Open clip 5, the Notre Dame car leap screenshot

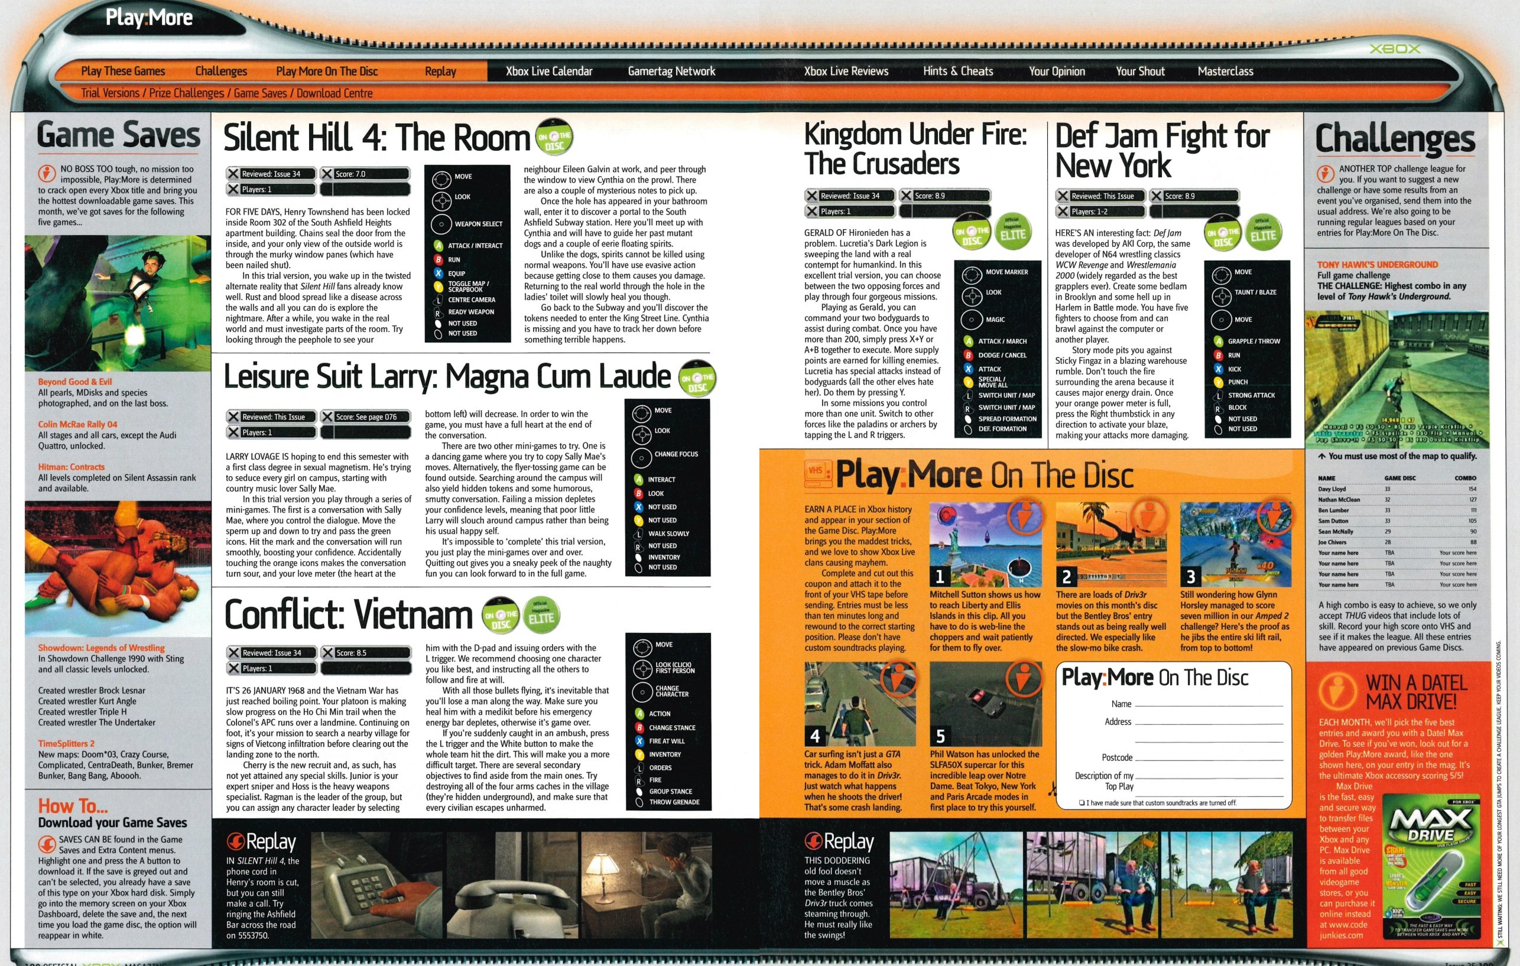(x=985, y=704)
